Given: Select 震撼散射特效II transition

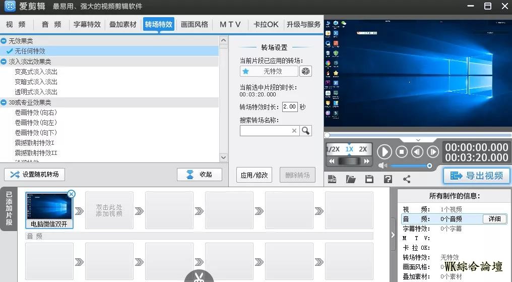Looking at the screenshot, I should pos(36,153).
